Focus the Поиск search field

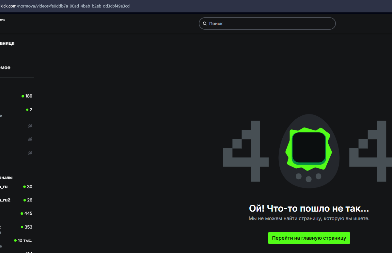(267, 23)
